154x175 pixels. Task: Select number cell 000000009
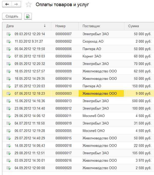tap(64, 71)
